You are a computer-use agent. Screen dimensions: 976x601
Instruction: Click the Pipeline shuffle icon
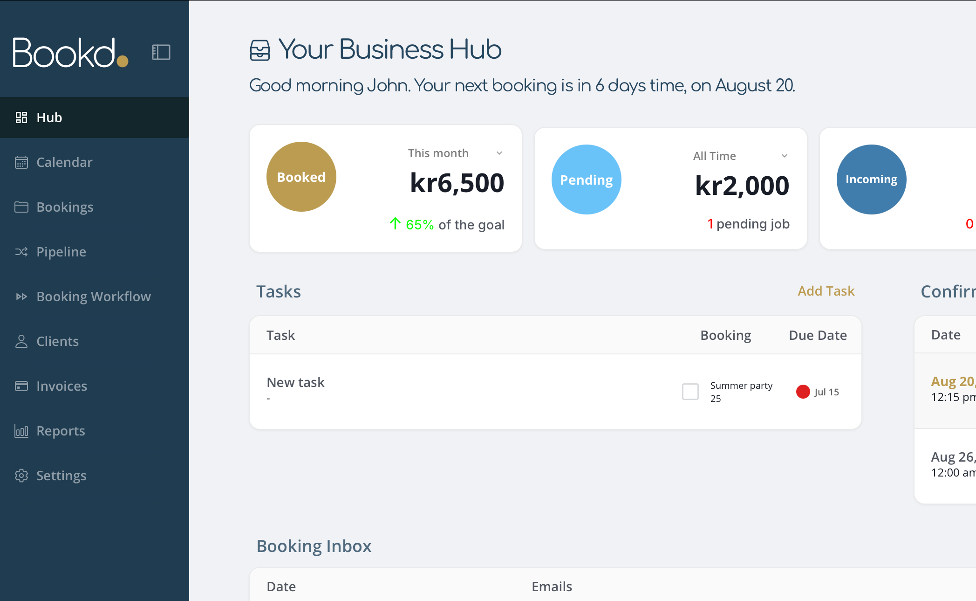point(21,252)
